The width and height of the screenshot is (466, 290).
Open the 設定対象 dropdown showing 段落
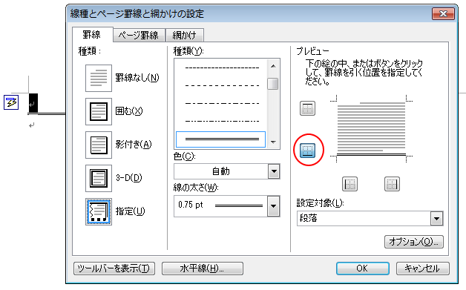(370, 218)
